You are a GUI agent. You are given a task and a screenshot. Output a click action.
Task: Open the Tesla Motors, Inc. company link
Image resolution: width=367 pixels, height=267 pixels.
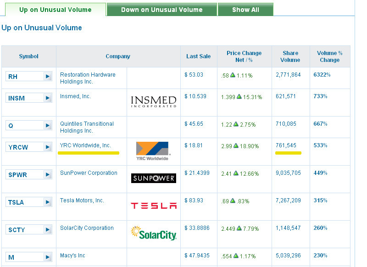tap(82, 200)
